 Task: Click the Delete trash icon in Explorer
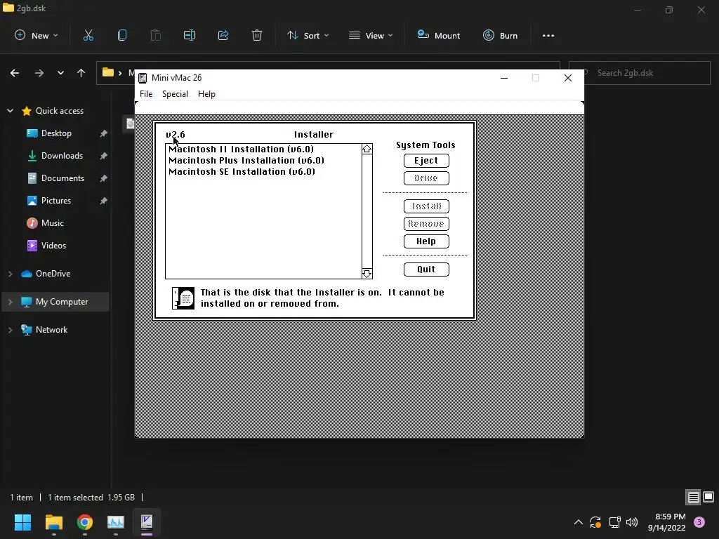[257, 35]
